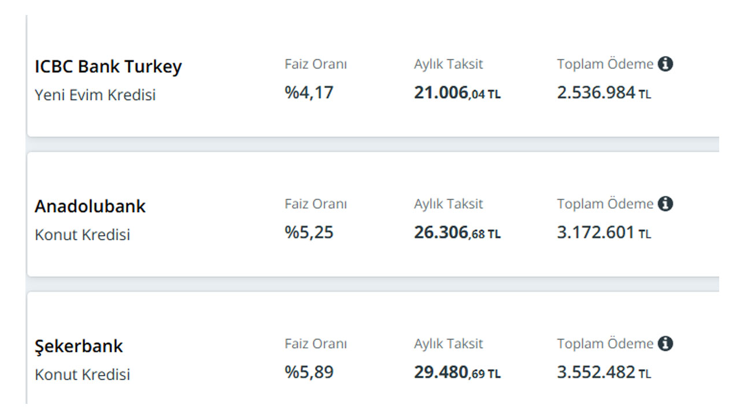
Task: Open ICBC Bank Turkey loan offer
Action: (x=108, y=66)
